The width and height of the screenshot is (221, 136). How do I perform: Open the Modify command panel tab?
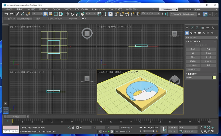[x=192, y=28]
